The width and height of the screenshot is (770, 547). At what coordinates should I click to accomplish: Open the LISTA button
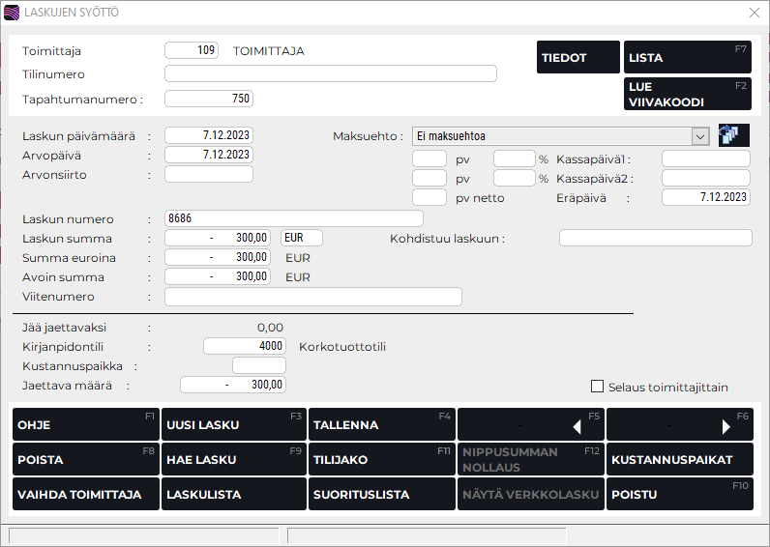(687, 58)
